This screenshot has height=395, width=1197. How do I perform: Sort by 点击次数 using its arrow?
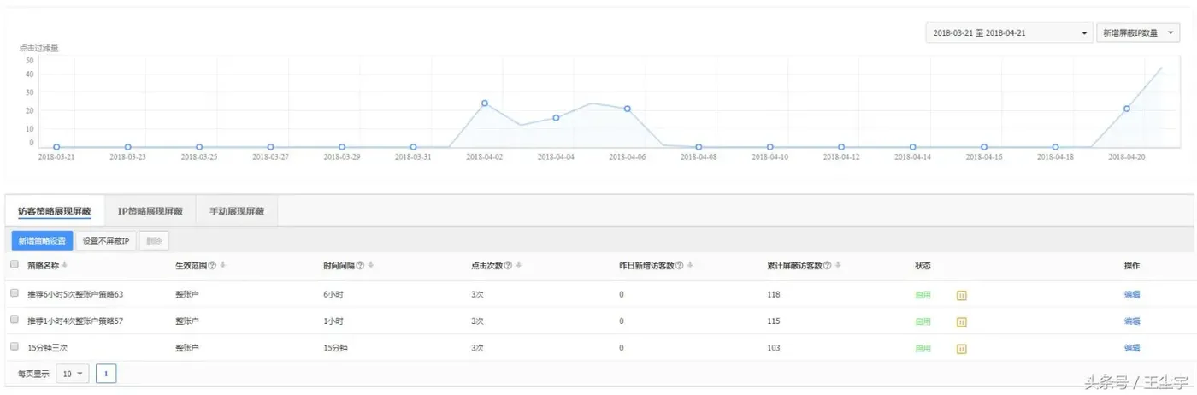click(x=519, y=266)
